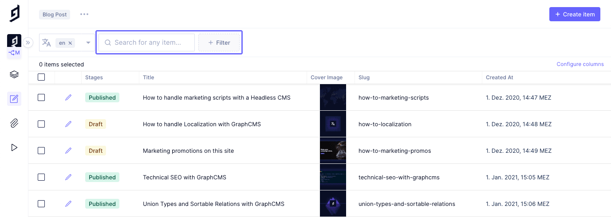Image resolution: width=611 pixels, height=217 pixels.
Task: Open the Content editor sidebar icon
Action: [14, 99]
